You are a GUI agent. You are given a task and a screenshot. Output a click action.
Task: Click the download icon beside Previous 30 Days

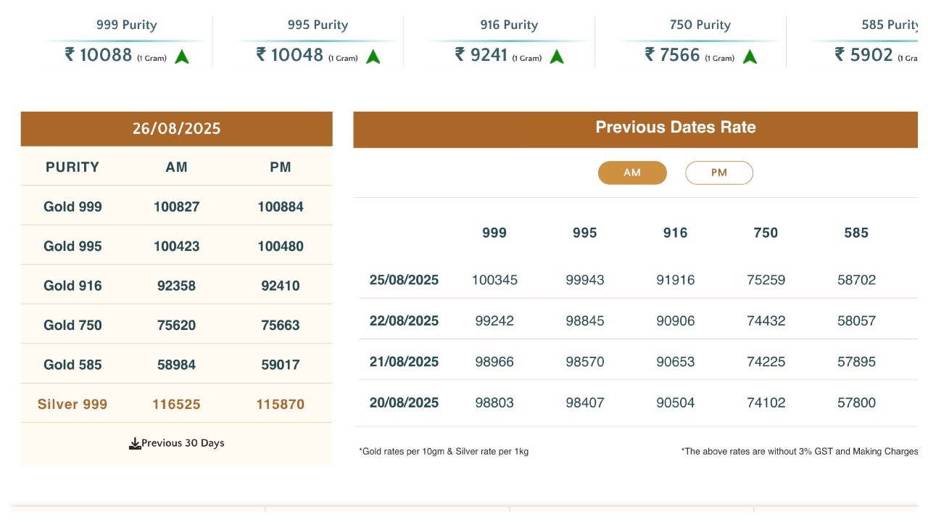135,444
